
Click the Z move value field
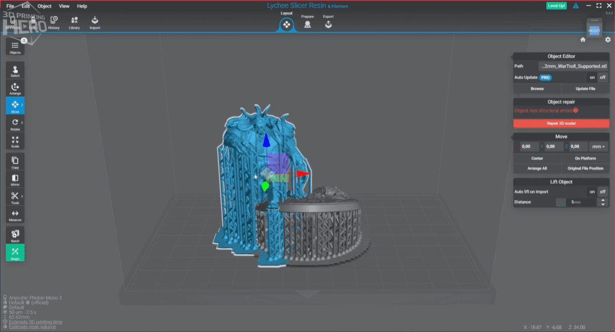point(578,146)
